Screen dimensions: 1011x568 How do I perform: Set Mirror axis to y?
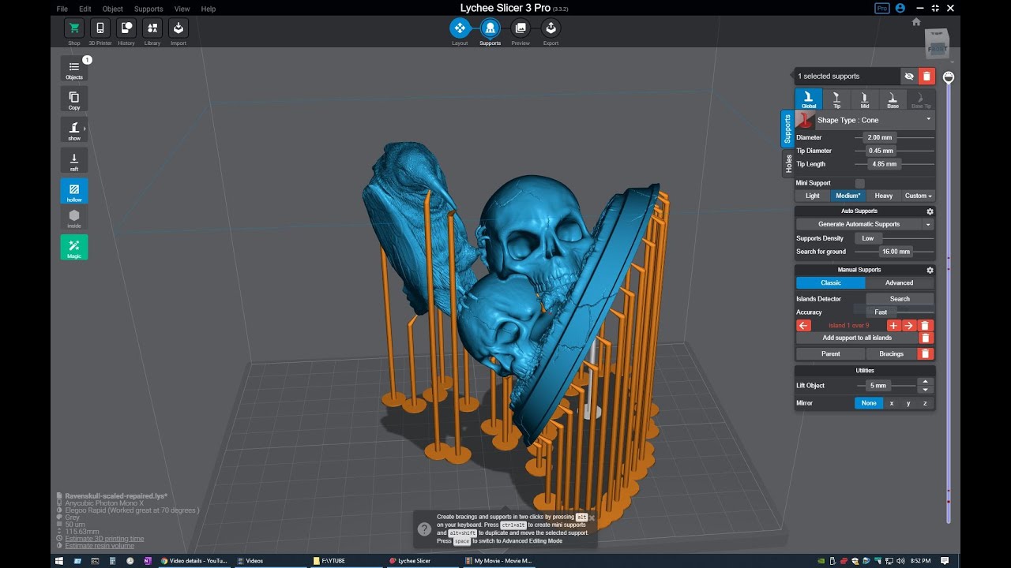[908, 403]
